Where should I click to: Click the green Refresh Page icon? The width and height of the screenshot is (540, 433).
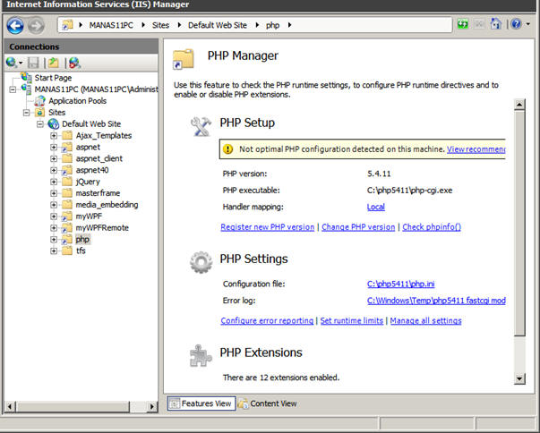click(462, 24)
